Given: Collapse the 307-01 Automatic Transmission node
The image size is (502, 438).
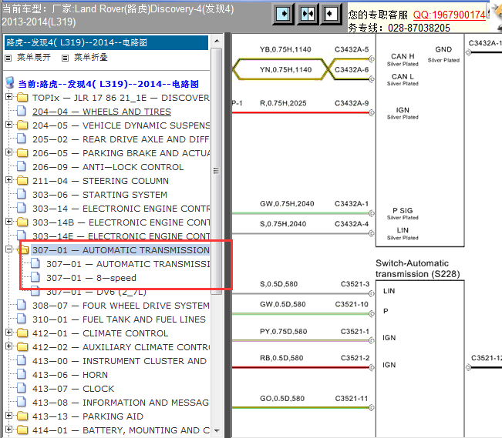Looking at the screenshot, I should tap(9, 249).
